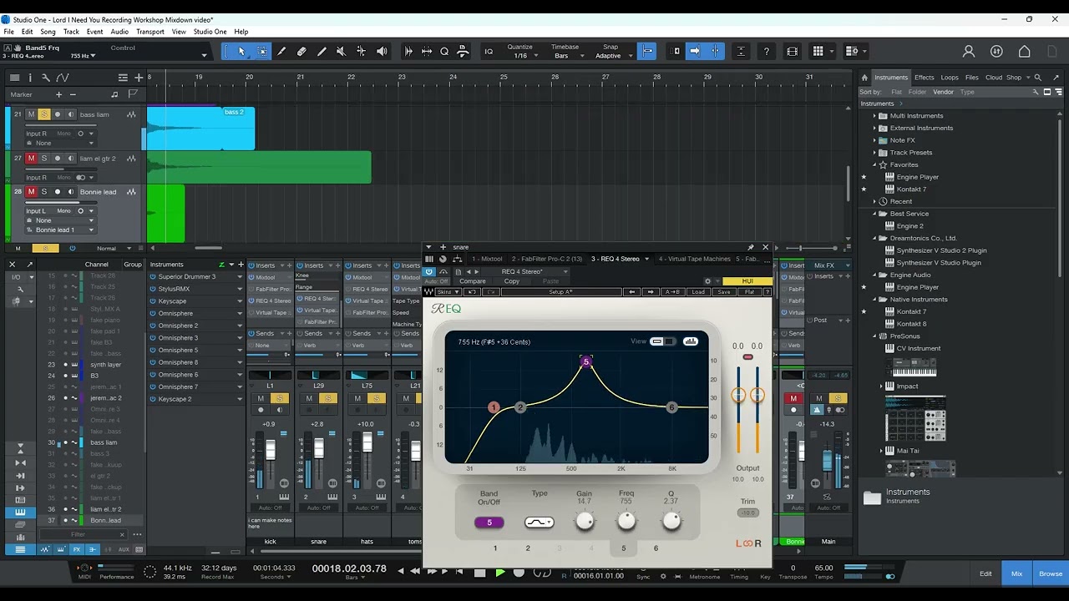Click the Waves Save button
Image resolution: width=1069 pixels, height=601 pixels.
[723, 292]
